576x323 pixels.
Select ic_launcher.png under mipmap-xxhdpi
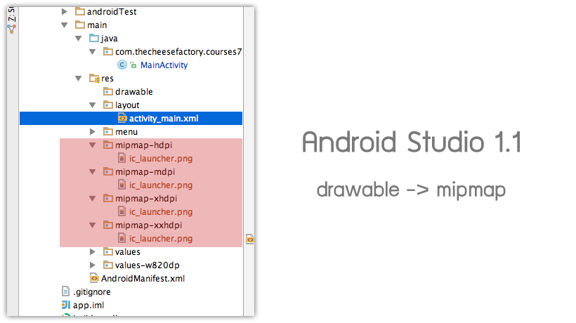(161, 239)
